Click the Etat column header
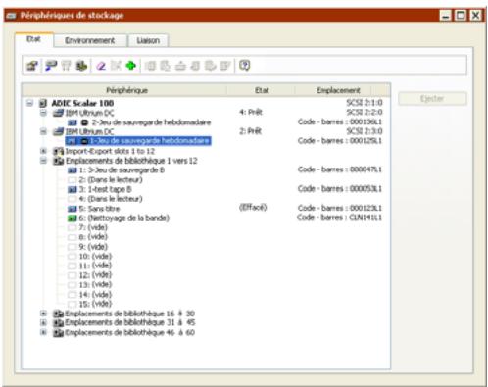488x387 pixels. pyautogui.click(x=262, y=90)
